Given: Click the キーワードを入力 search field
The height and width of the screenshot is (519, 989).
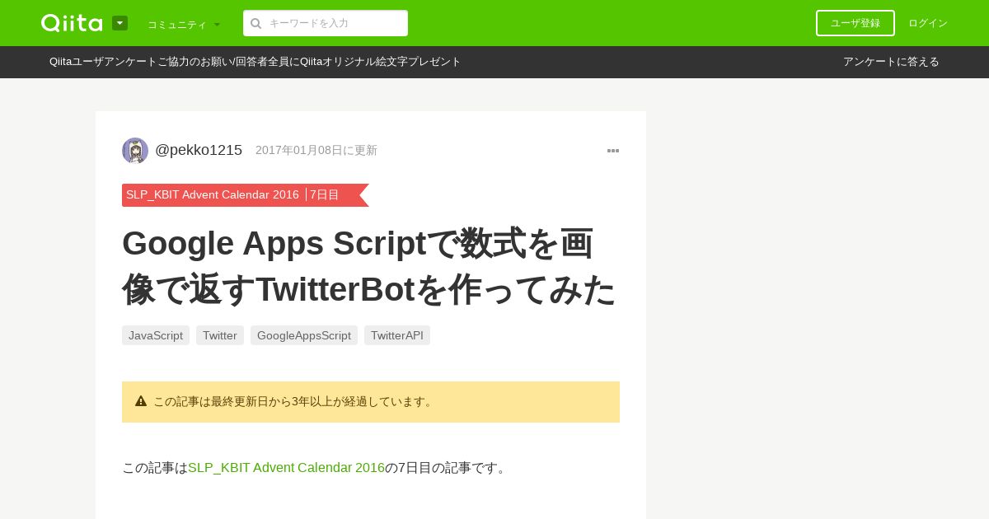Looking at the screenshot, I should [326, 23].
